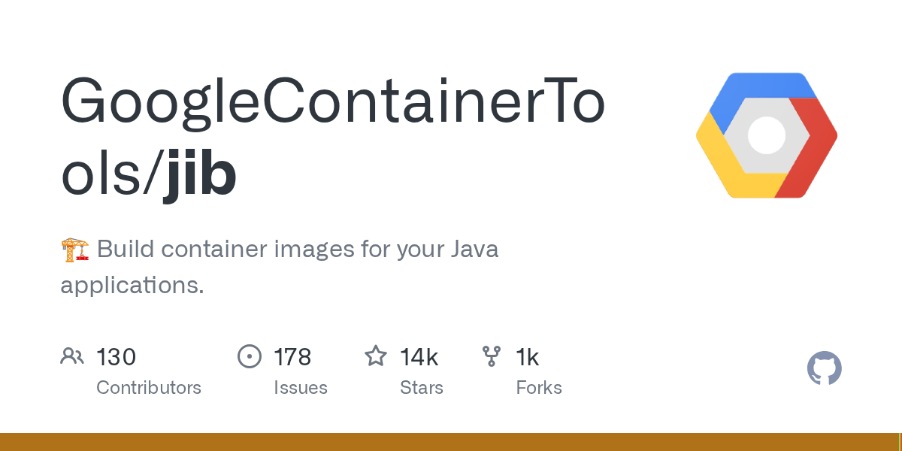The width and height of the screenshot is (902, 451).
Task: Click the Contributors people icon
Action: [x=72, y=356]
